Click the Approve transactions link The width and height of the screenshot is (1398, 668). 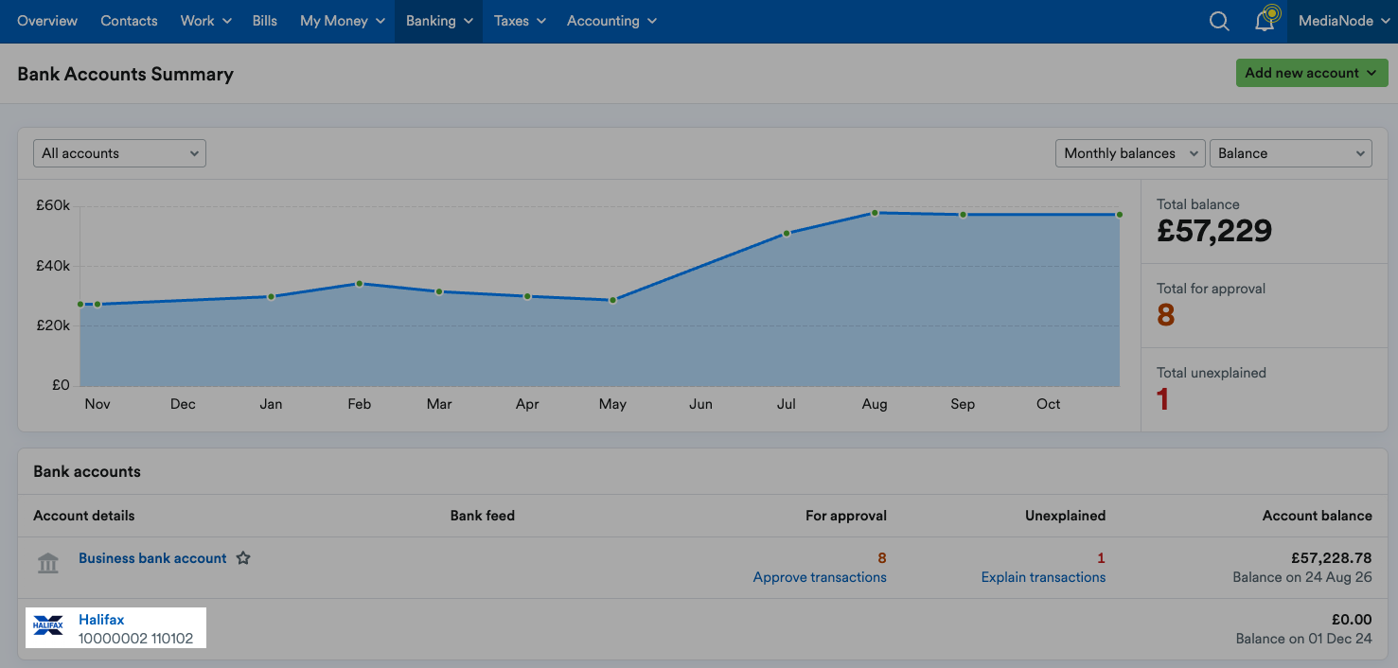pyautogui.click(x=820, y=577)
